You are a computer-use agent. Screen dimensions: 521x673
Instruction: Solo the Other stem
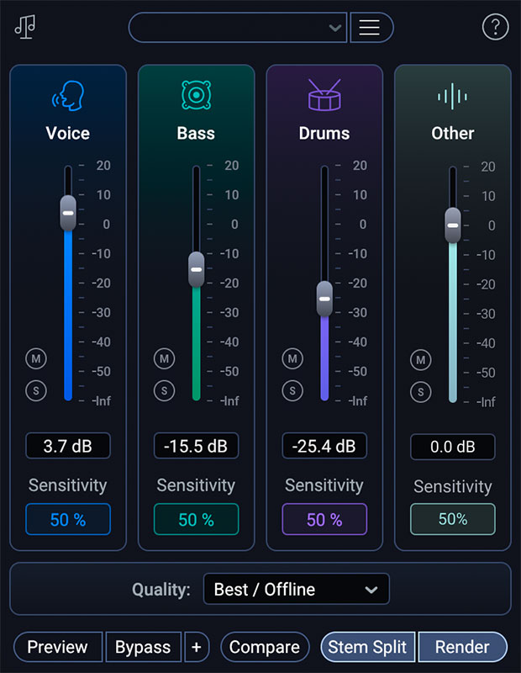point(420,392)
